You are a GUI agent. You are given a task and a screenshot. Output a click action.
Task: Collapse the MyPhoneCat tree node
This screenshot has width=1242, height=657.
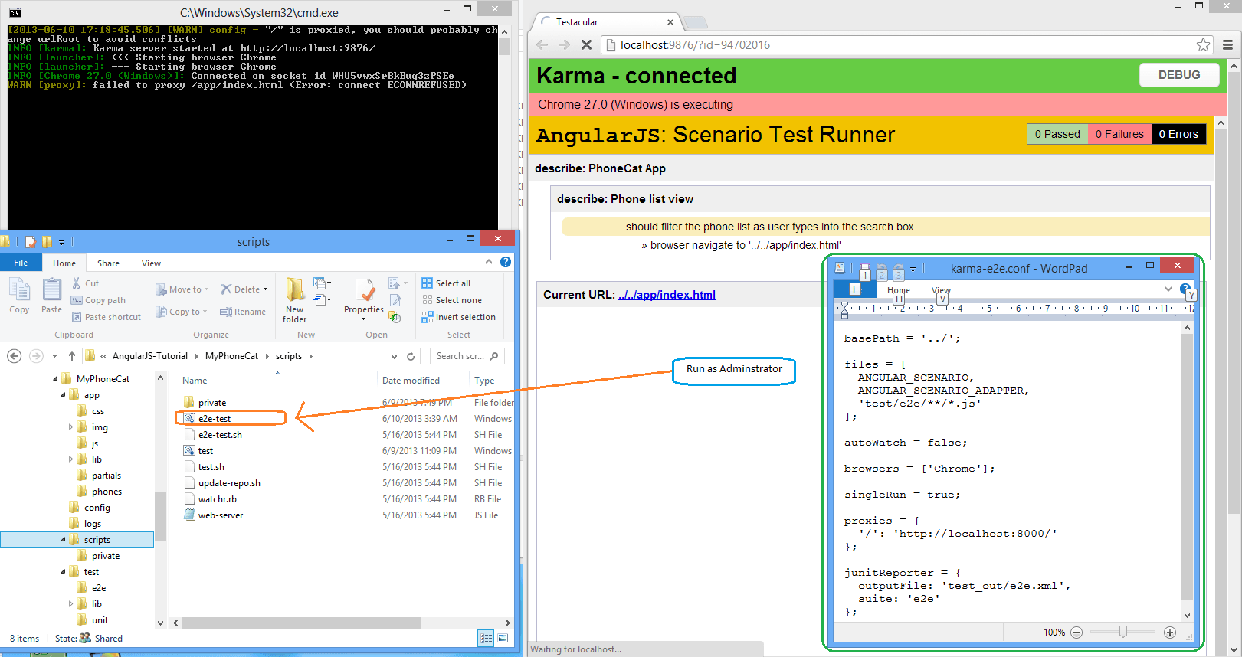coord(55,379)
